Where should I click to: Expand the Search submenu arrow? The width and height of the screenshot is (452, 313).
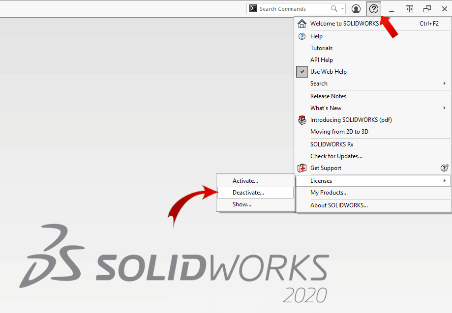[x=444, y=83]
